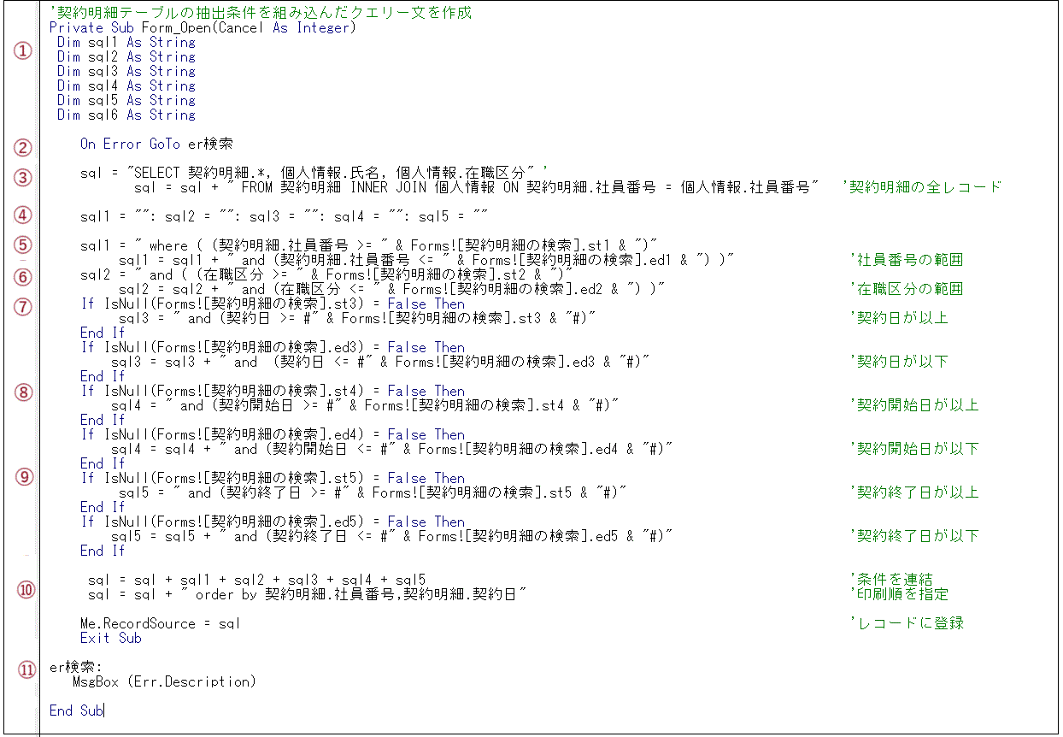The width and height of the screenshot is (1063, 737).
Task: Place cursor at 'End Sub' line
Action: point(75,710)
